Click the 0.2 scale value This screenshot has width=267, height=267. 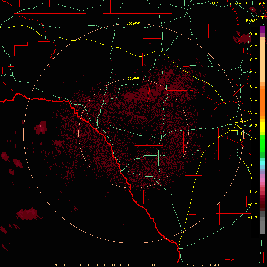click(x=254, y=192)
